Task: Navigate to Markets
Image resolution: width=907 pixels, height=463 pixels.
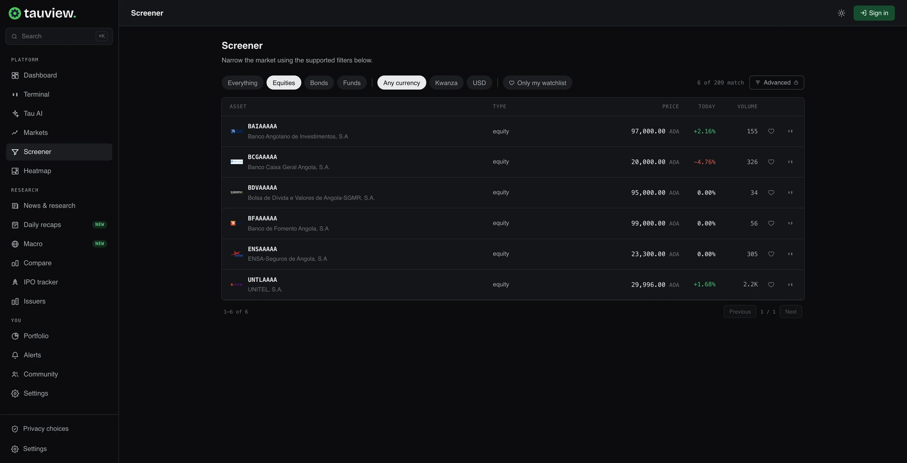Action: [59, 133]
